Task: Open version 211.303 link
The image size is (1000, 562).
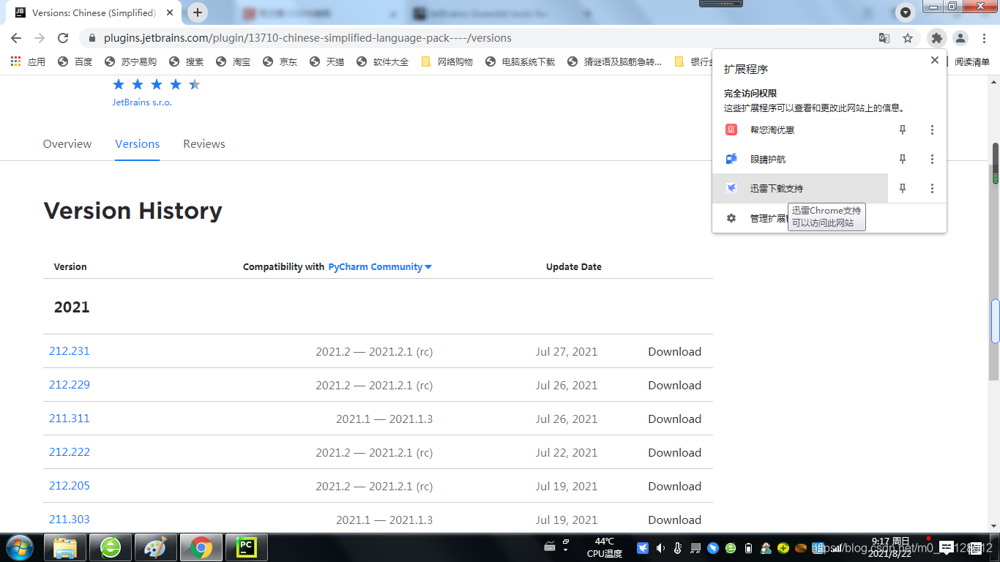Action: (x=70, y=520)
